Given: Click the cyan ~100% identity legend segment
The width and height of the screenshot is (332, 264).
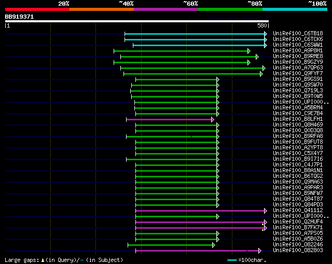Looking at the screenshot, I should pyautogui.click(x=295, y=9).
